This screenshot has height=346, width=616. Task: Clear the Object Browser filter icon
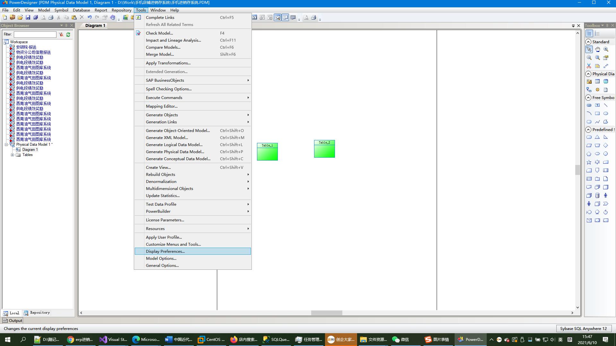coord(61,35)
